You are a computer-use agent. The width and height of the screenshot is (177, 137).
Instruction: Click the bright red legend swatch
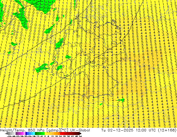pos(61,133)
